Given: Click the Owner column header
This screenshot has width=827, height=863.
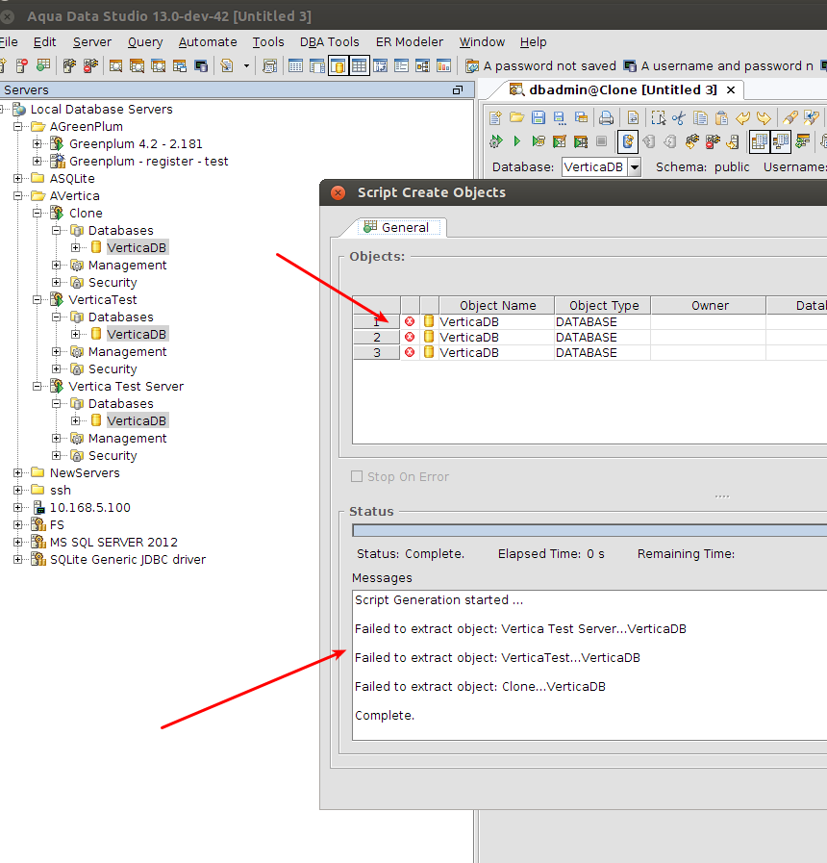Looking at the screenshot, I should pyautogui.click(x=709, y=305).
